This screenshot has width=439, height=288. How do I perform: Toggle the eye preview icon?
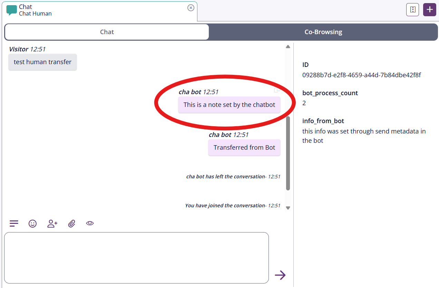click(x=90, y=223)
